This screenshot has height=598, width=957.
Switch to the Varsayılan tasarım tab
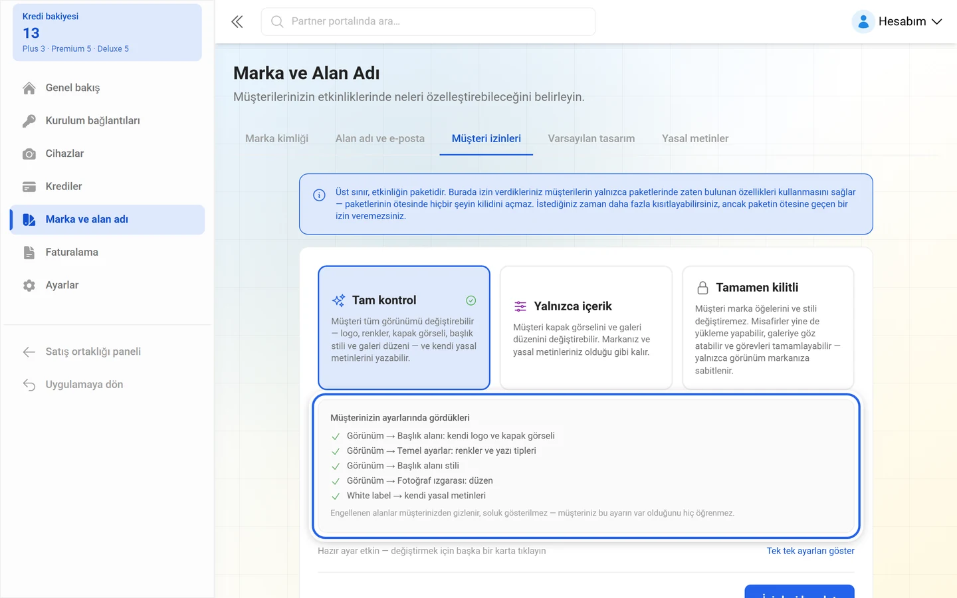point(591,138)
